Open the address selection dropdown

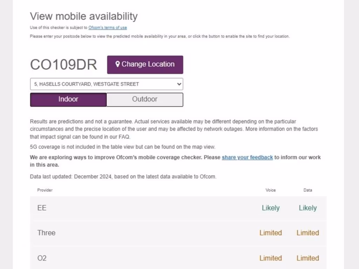point(106,84)
